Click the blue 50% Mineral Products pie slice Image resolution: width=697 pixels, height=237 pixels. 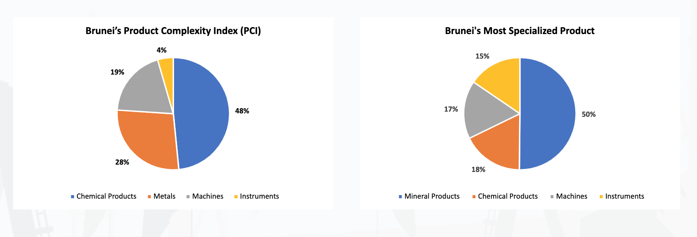tap(548, 114)
